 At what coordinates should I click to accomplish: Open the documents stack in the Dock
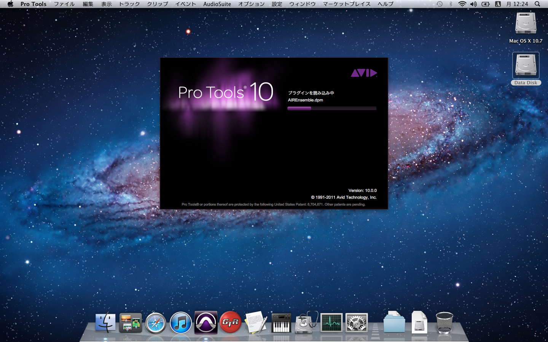(419, 322)
